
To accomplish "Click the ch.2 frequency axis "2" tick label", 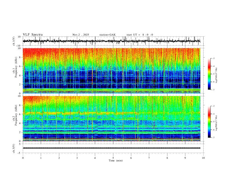I will [x=20, y=132].
